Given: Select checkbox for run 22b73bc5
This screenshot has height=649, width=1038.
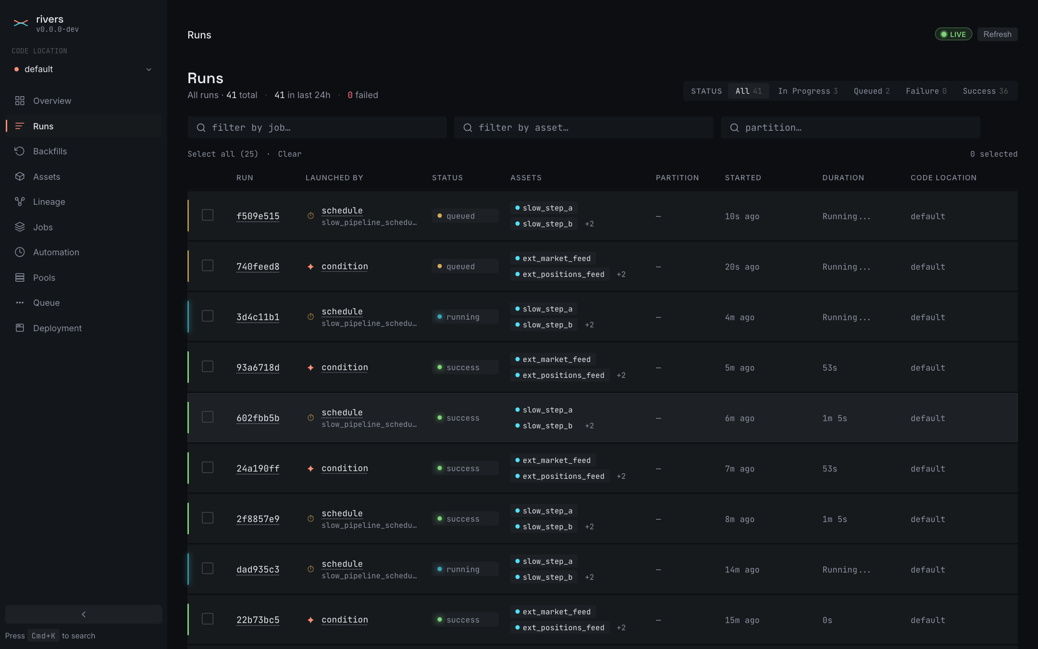Looking at the screenshot, I should (x=208, y=619).
